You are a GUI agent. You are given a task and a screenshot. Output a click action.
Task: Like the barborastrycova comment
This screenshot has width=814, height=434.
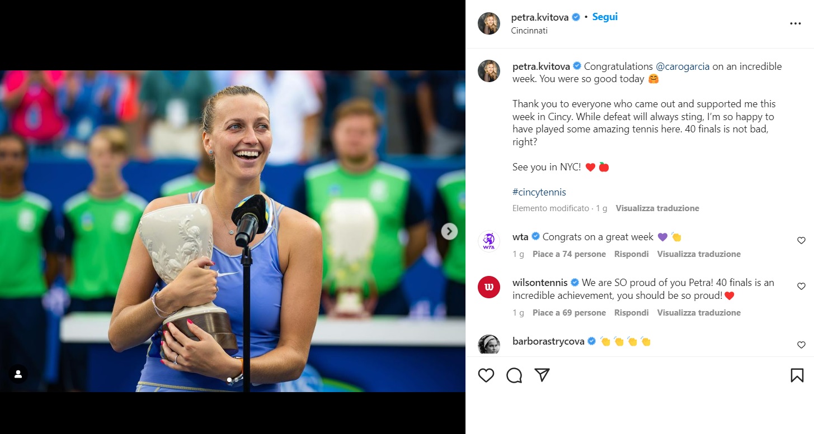point(801,345)
